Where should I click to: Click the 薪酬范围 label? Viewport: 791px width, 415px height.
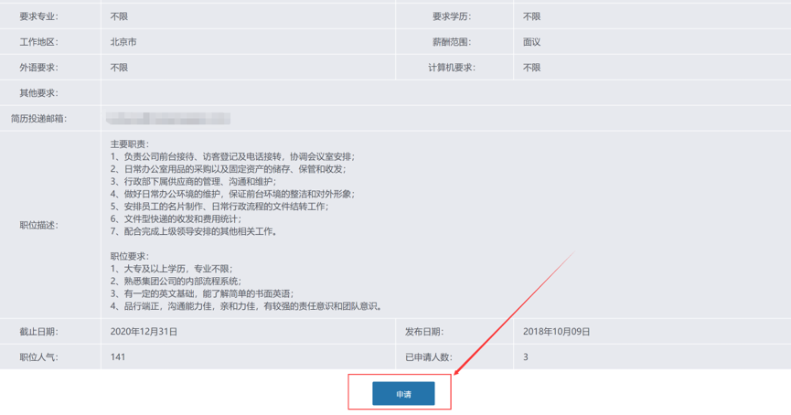(451, 42)
